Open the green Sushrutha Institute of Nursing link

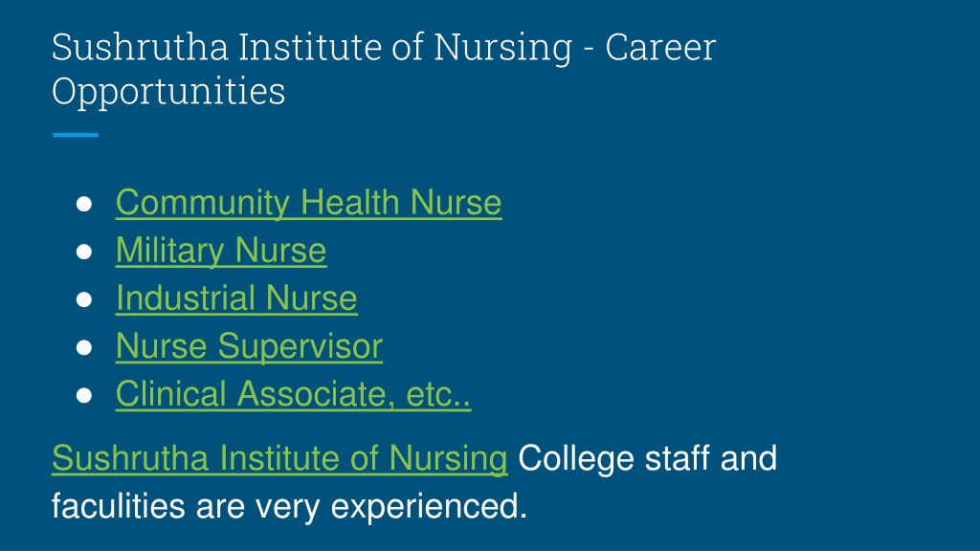click(279, 458)
